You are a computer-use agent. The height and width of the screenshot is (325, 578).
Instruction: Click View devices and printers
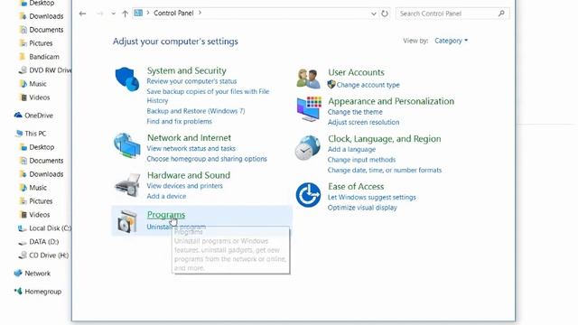184,186
